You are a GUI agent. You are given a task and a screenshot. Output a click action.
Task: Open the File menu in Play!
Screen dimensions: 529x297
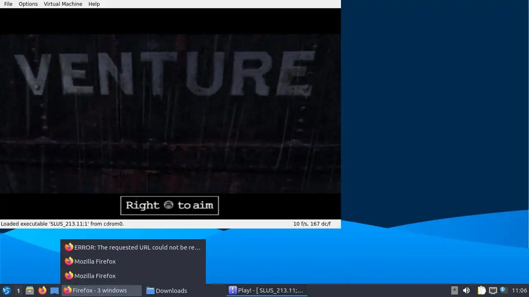8,4
